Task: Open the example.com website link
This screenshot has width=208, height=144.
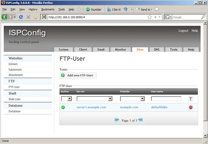Action: [x=129, y=107]
